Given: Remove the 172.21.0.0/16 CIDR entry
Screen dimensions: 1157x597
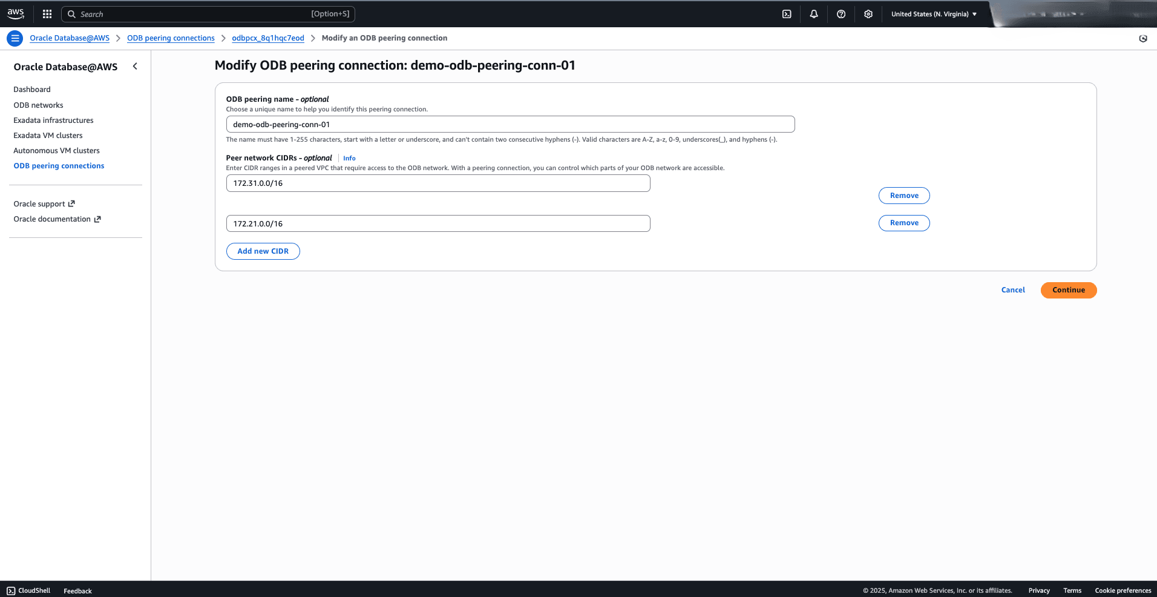Looking at the screenshot, I should (x=903, y=223).
